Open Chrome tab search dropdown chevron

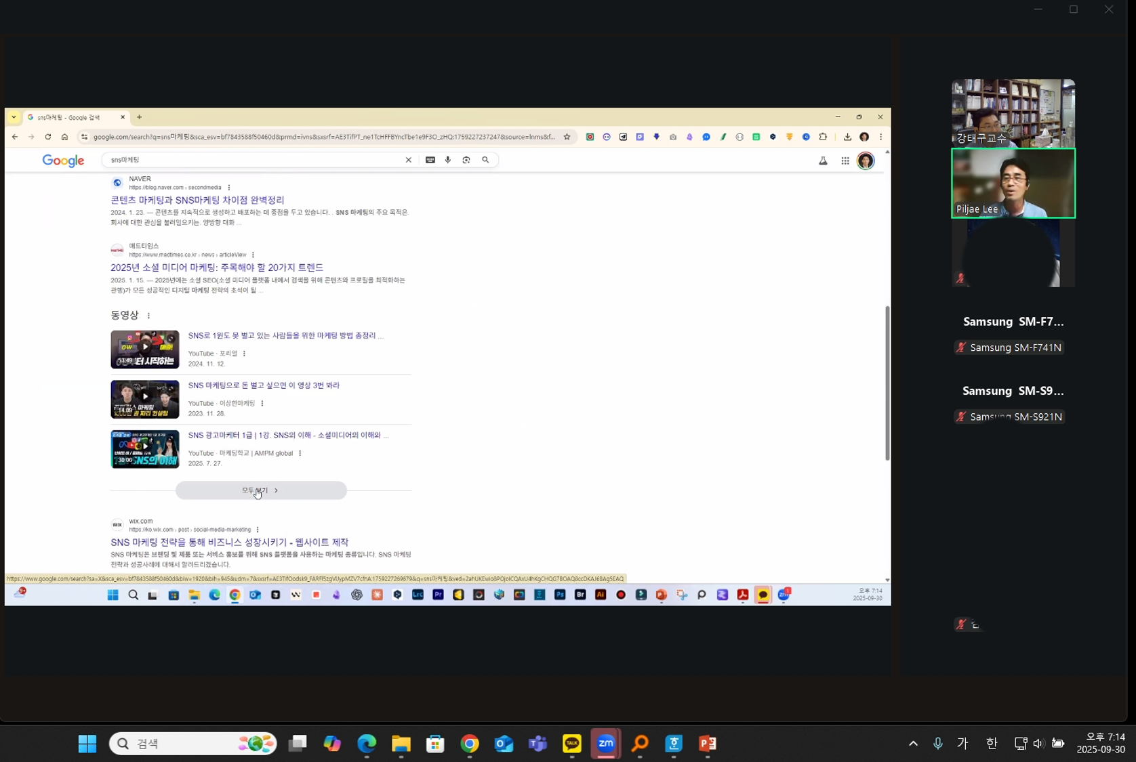pyautogui.click(x=14, y=117)
